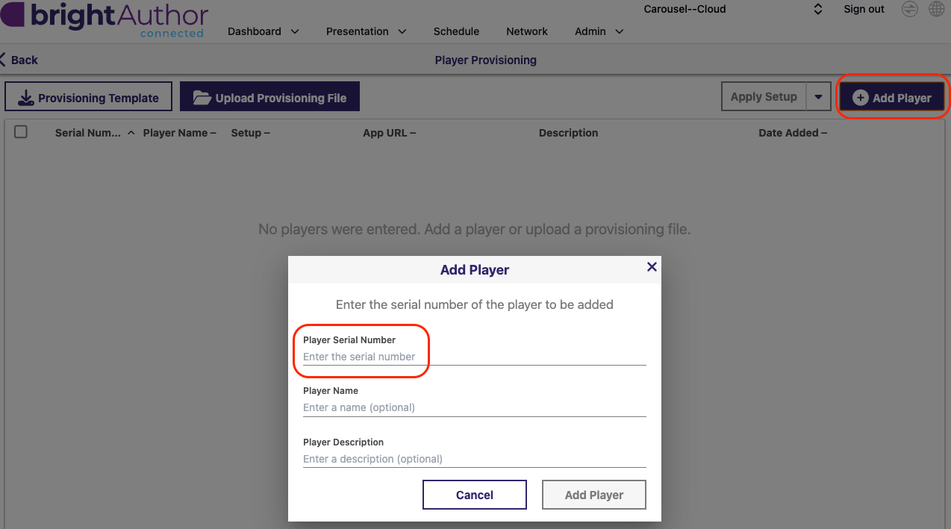The image size is (951, 529).
Task: Expand the Dashboard menu
Action: click(x=264, y=31)
